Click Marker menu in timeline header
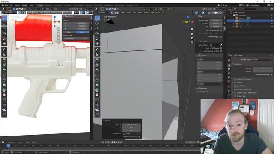The image size is (274, 154). click(x=34, y=142)
